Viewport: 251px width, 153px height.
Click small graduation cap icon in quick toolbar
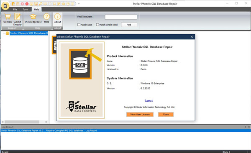64,4
